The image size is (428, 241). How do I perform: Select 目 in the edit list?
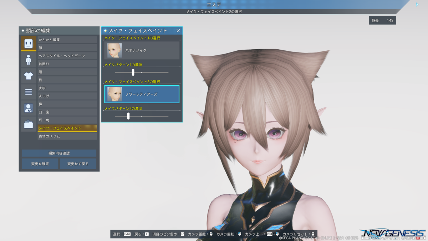67,80
